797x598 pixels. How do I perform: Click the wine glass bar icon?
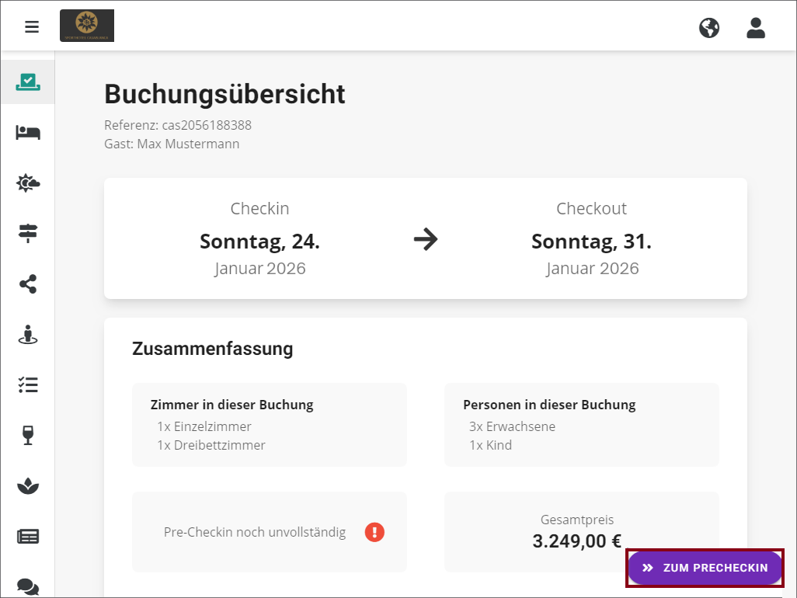(x=28, y=435)
